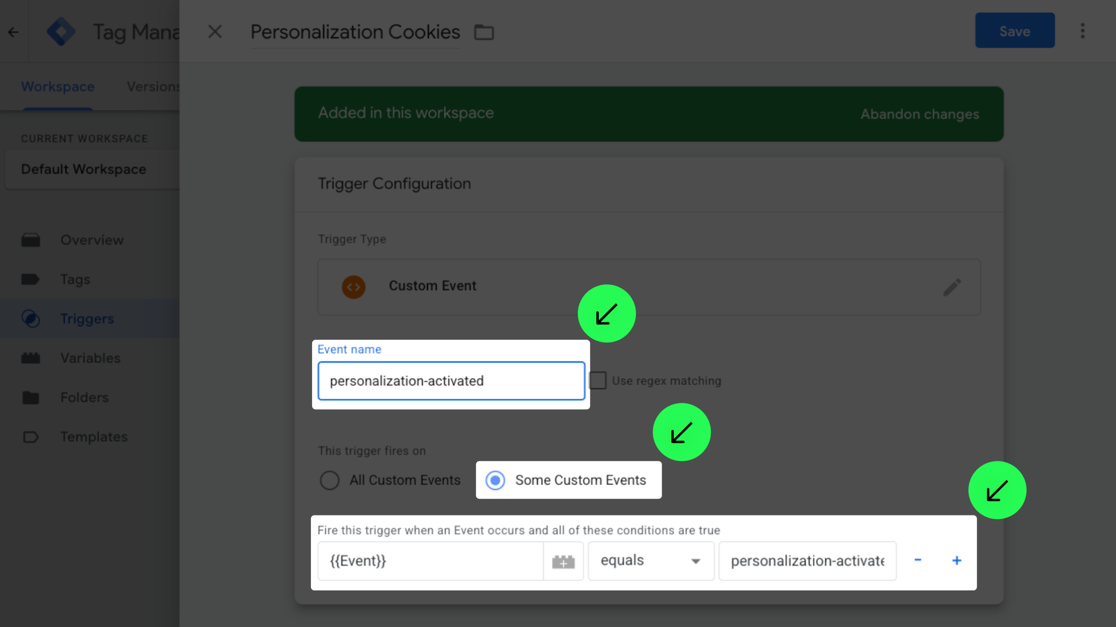Open the Templates section
This screenshot has width=1116, height=627.
point(94,437)
